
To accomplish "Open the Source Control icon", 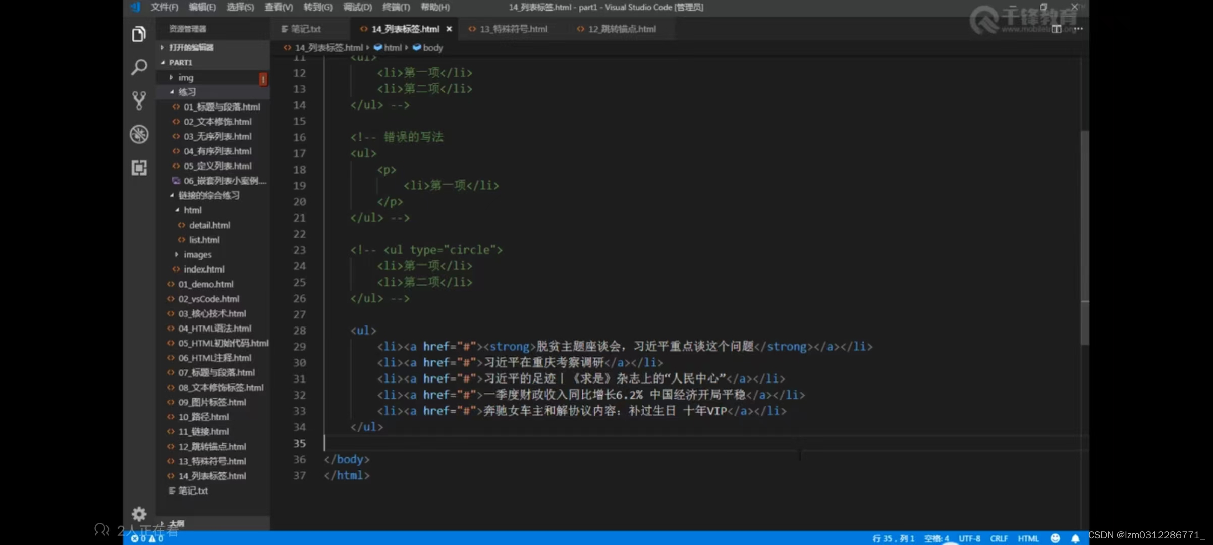I will [x=139, y=100].
